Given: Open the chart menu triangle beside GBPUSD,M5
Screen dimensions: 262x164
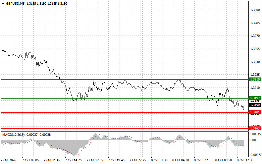Looking at the screenshot, I should pos(3,3).
